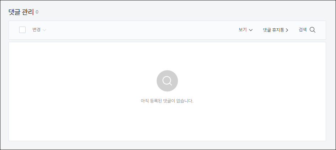Click the comment count 0 beside the heading
The height and width of the screenshot is (150, 336).
pos(37,12)
